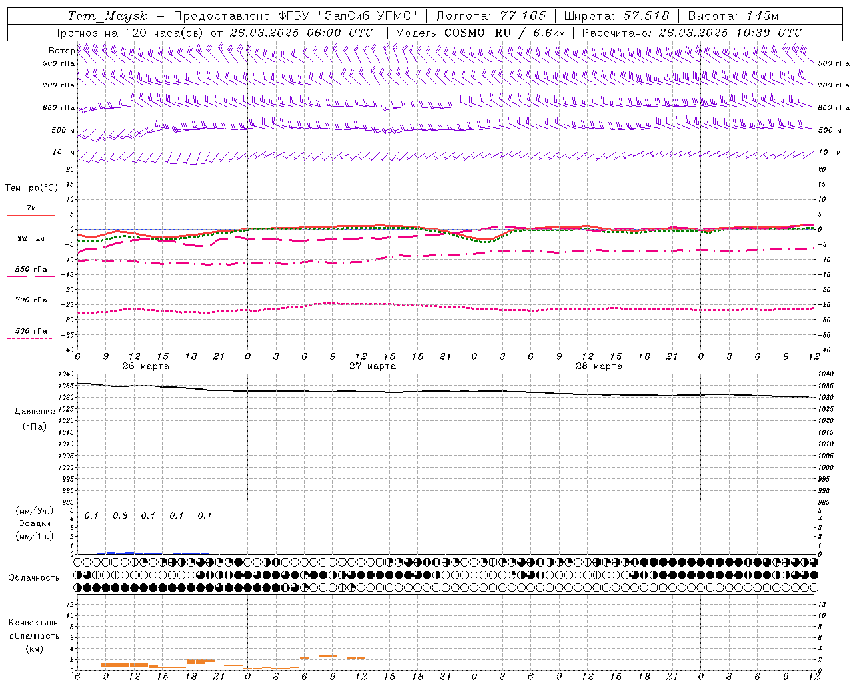The image size is (853, 682).
Task: Click the 'Конвективн.' convective cloud label
Action: [x=35, y=623]
